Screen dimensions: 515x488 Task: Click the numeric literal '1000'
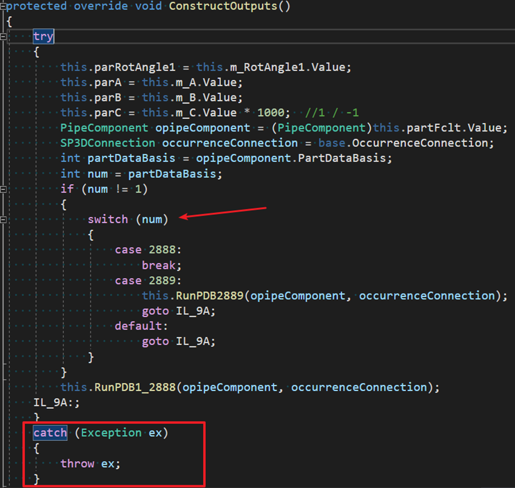tap(271, 112)
